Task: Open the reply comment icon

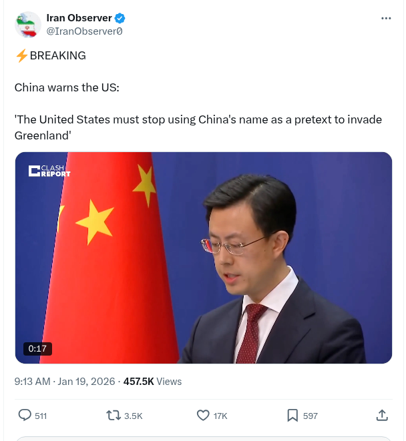Action: [x=25, y=415]
